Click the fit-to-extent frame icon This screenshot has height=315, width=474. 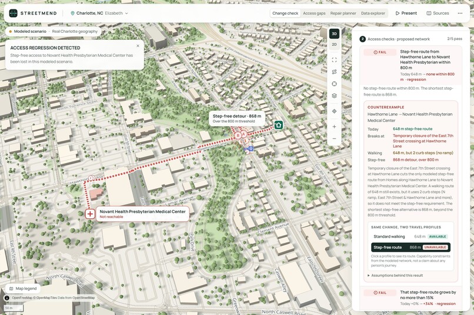334,60
